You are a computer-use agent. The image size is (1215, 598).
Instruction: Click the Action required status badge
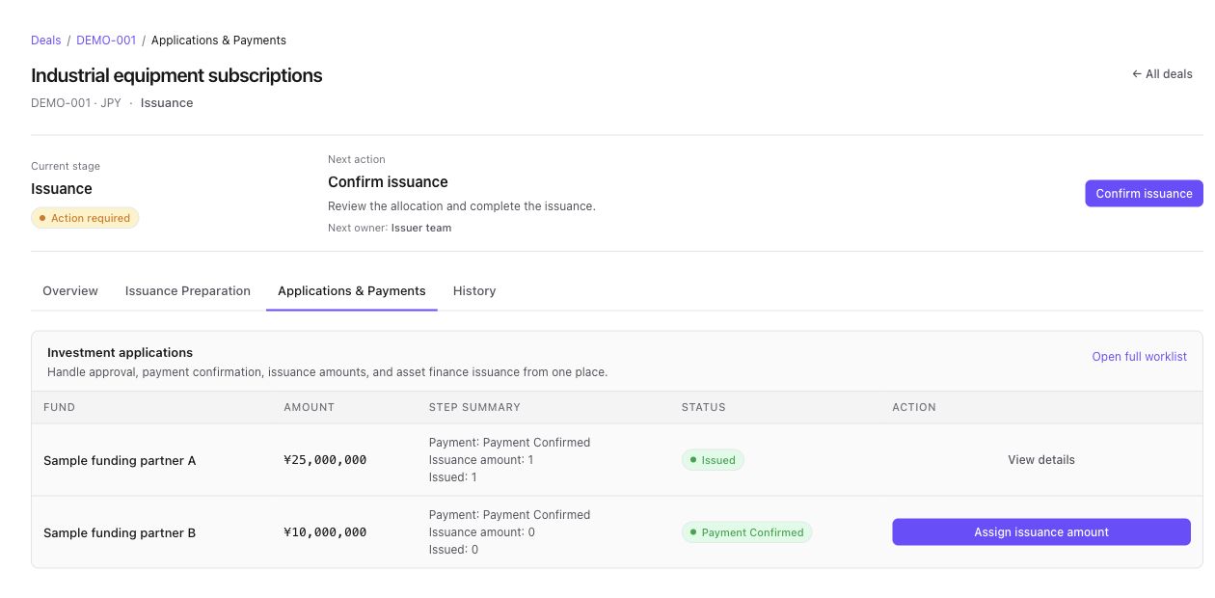point(85,218)
